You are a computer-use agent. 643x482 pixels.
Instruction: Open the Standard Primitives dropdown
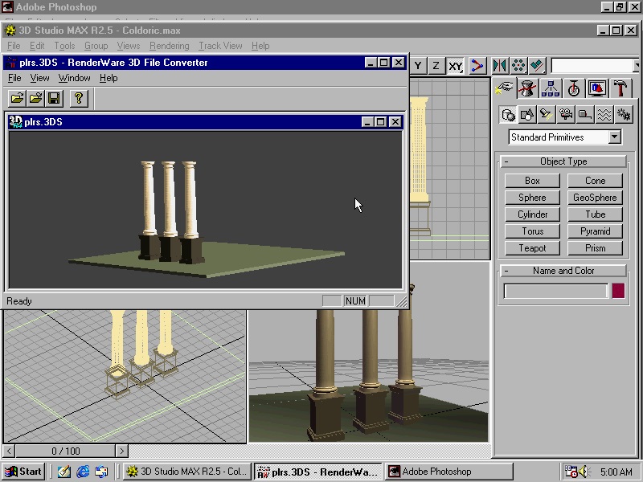click(615, 137)
